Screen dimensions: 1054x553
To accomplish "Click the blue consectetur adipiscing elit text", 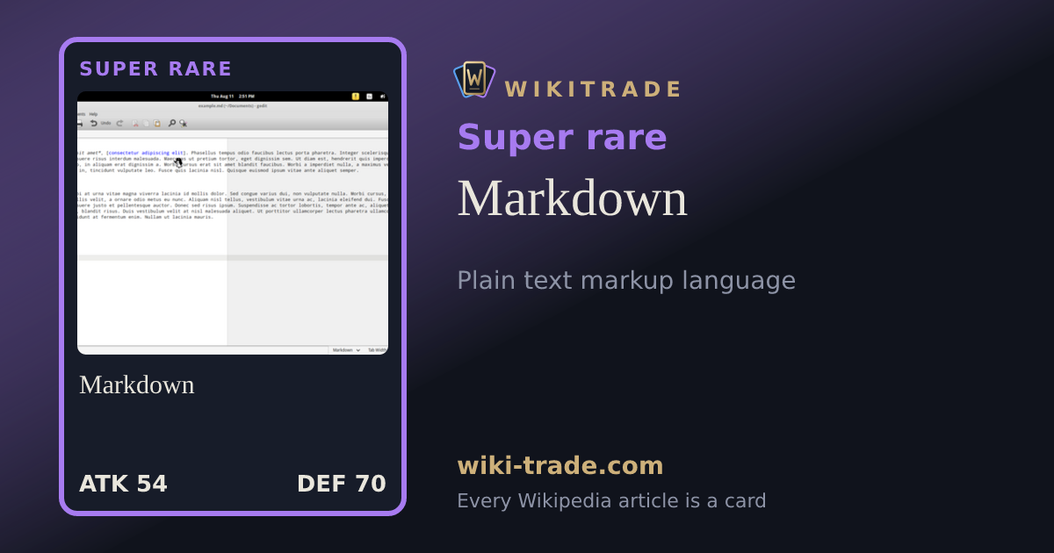I will [146, 153].
